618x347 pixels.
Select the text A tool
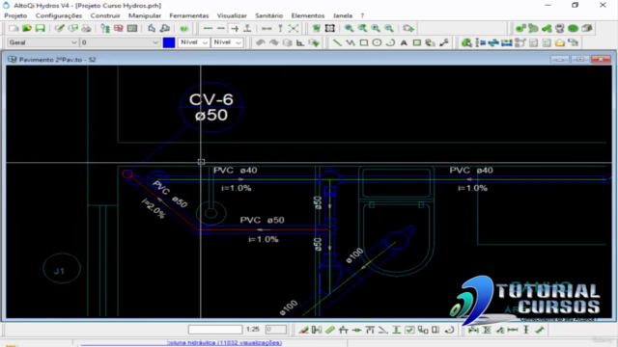pyautogui.click(x=404, y=42)
